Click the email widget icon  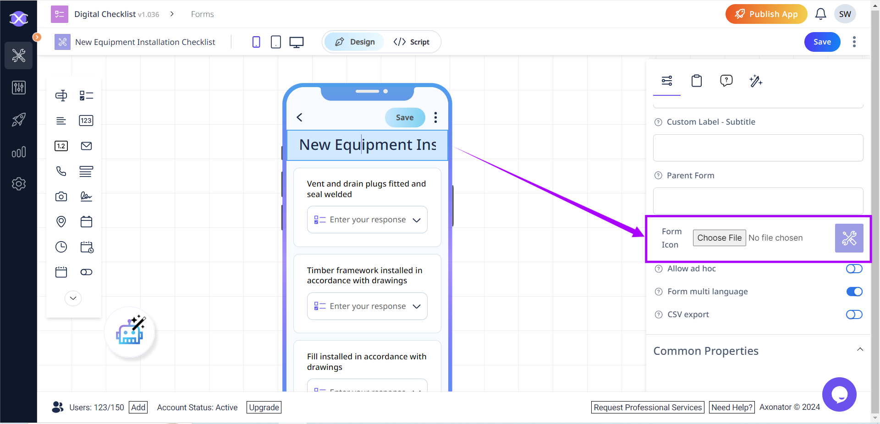coord(86,146)
